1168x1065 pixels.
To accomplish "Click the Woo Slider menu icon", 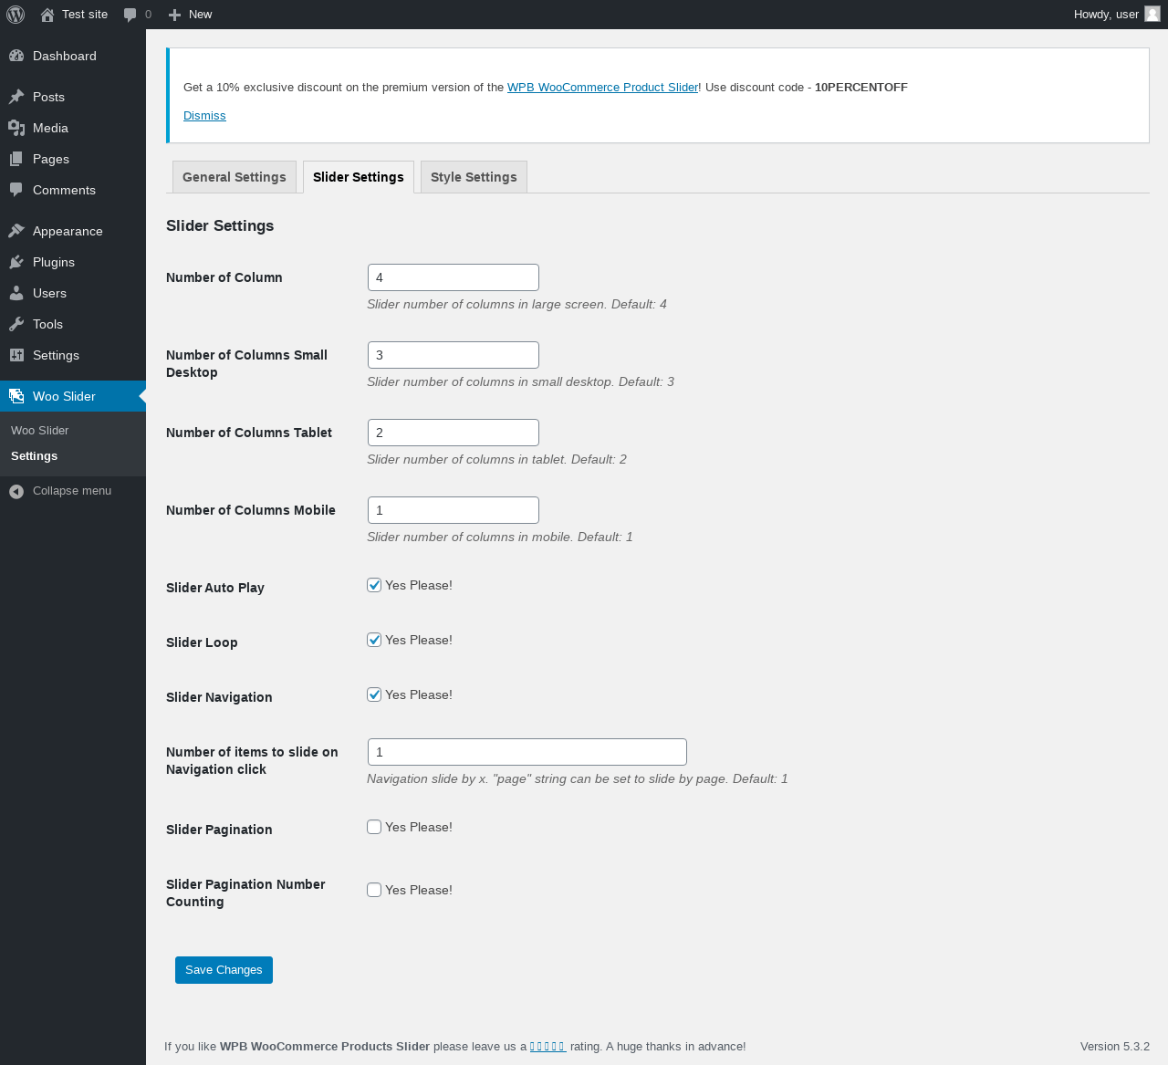I will pos(16,396).
